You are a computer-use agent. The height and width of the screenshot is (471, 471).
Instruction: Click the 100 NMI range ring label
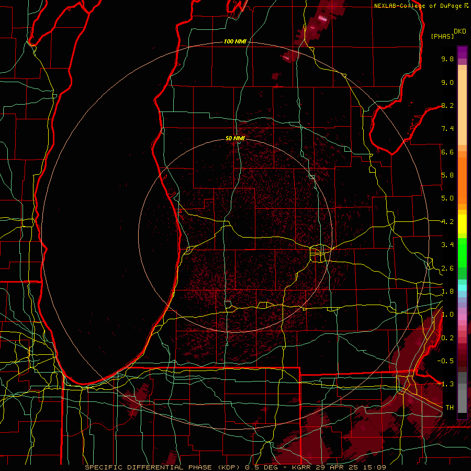tap(235, 41)
